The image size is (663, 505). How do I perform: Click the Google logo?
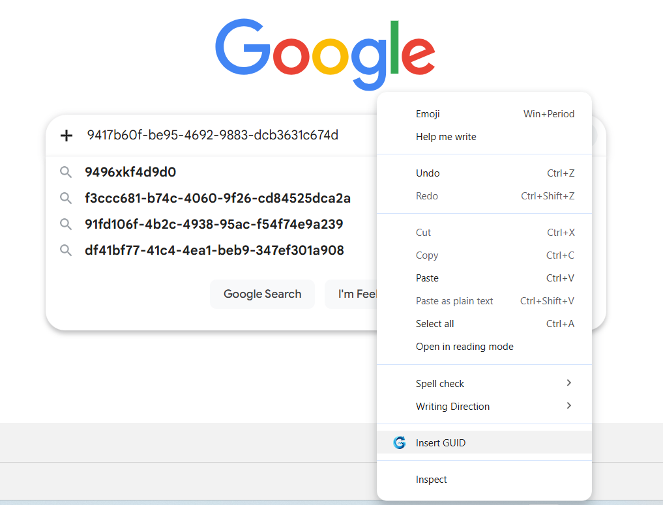point(325,53)
